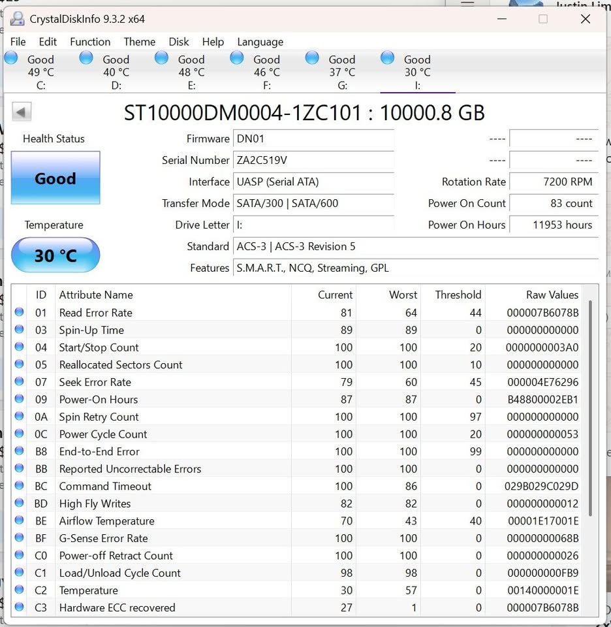Click the Features field
Image resolution: width=611 pixels, height=627 pixels.
point(416,268)
